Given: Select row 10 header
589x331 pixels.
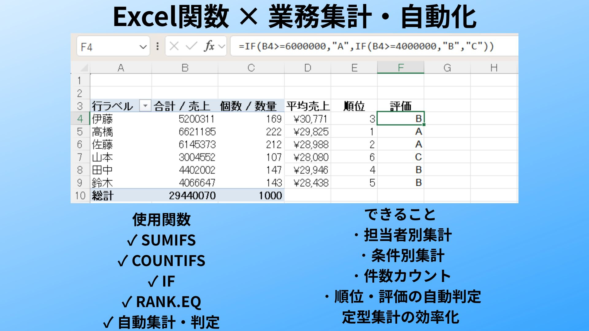Looking at the screenshot, I should 80,196.
